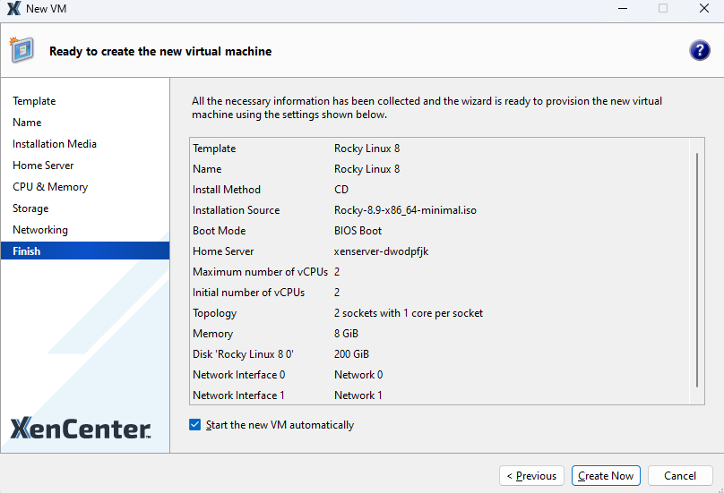
Task: Open the Storage wizard step
Action: coord(30,208)
